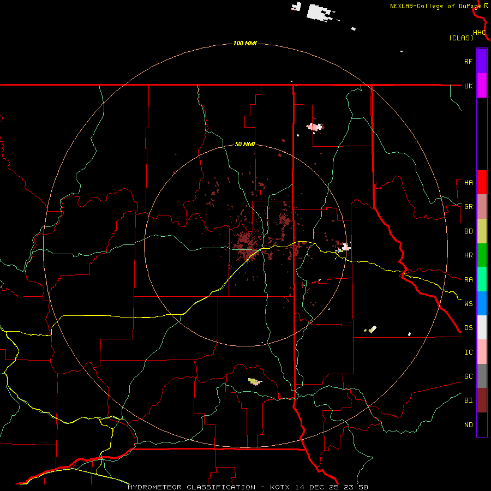Click the HHC product code text

tap(479, 33)
